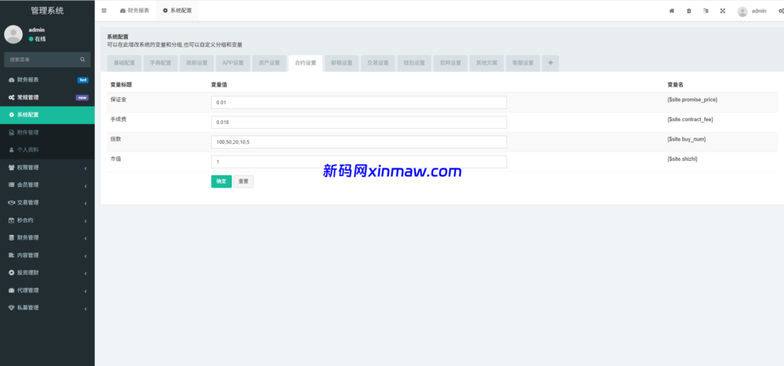
Task: Click the 代理管理 briefcase icon
Action: [x=11, y=290]
